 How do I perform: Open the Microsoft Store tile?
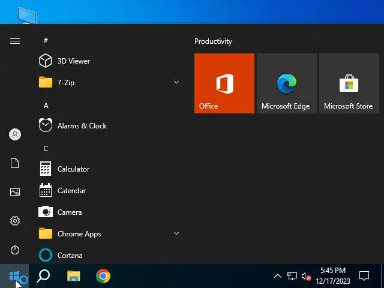coord(349,83)
